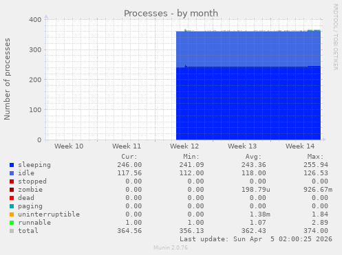The image size is (342, 255).
Task: Click the 'zombie' legend label
Action: (30, 190)
